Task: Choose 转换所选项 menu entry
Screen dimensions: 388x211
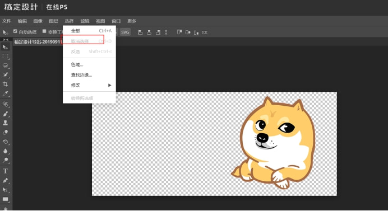Action: point(89,99)
